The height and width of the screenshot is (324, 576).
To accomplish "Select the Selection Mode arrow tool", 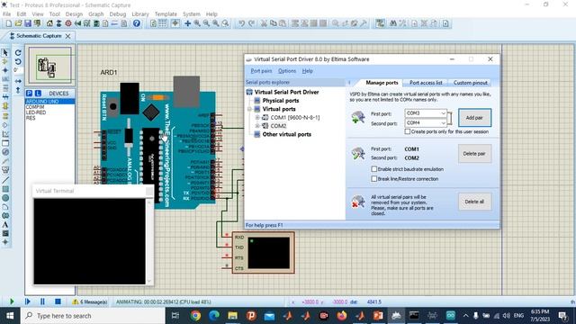I will (x=5, y=52).
